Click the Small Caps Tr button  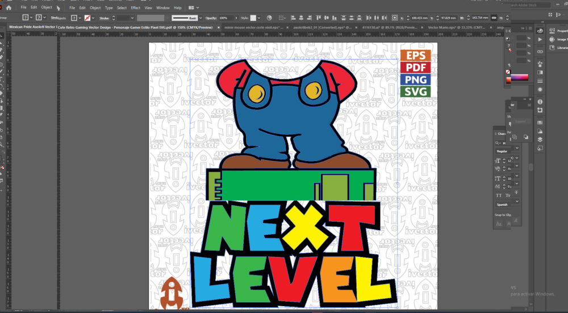(508, 195)
